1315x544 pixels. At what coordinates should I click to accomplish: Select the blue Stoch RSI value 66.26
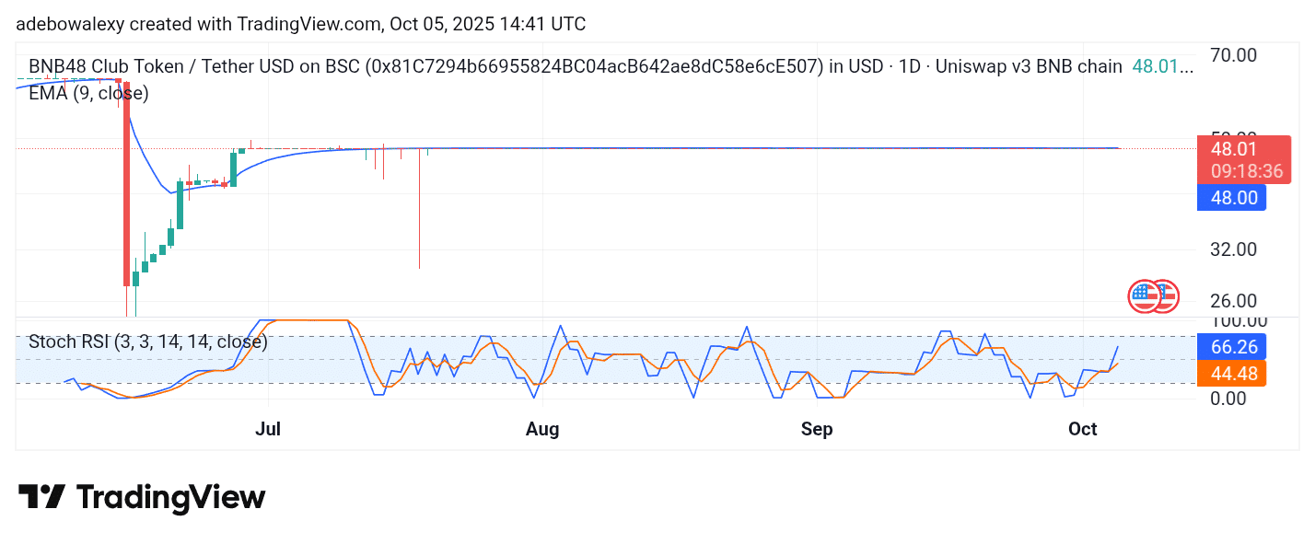[x=1231, y=347]
